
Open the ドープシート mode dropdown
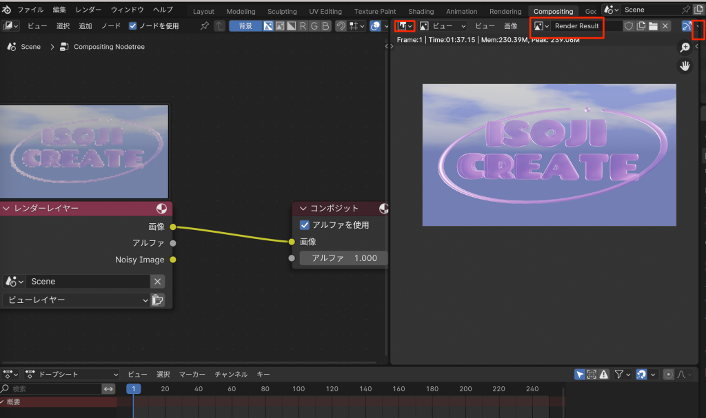pyautogui.click(x=72, y=374)
